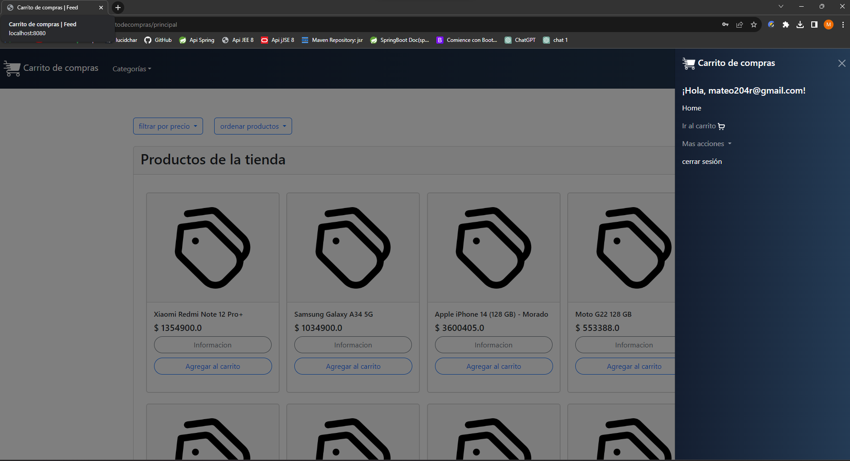The width and height of the screenshot is (850, 461).
Task: Select the 'Carrito de compras | Feed' tab
Action: [53, 7]
